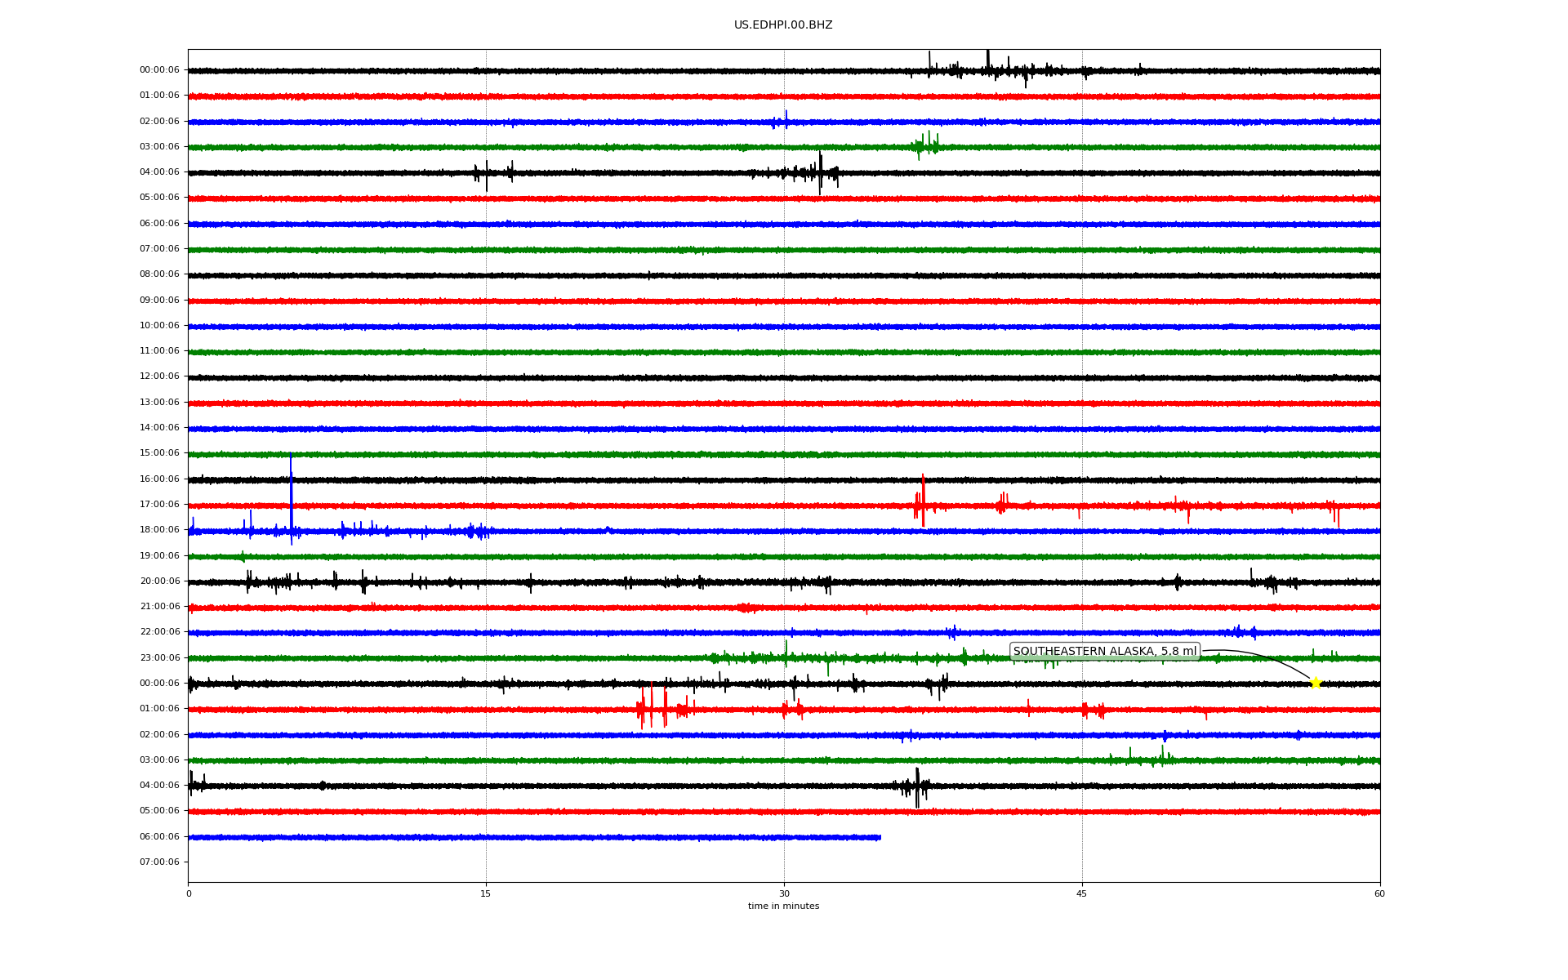Click the 14:00:06 time label
The width and height of the screenshot is (1568, 980).
(x=159, y=428)
